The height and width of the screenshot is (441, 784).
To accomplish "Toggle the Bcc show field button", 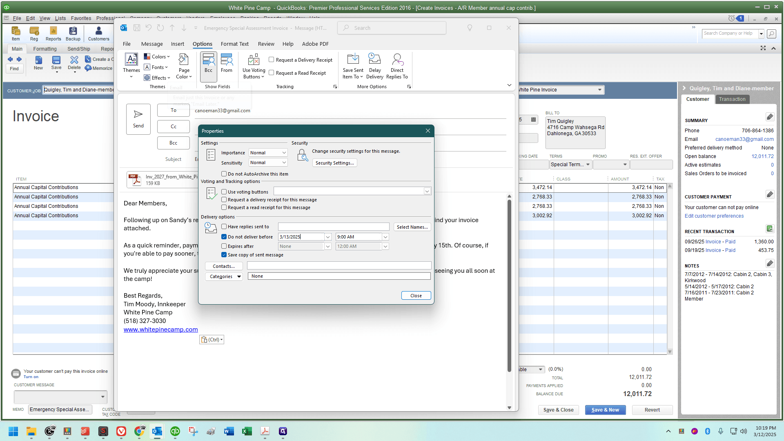I will tap(208, 66).
